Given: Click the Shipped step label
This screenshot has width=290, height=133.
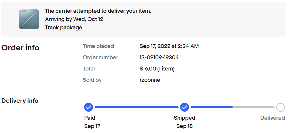Looking at the screenshot, I should [x=185, y=118].
